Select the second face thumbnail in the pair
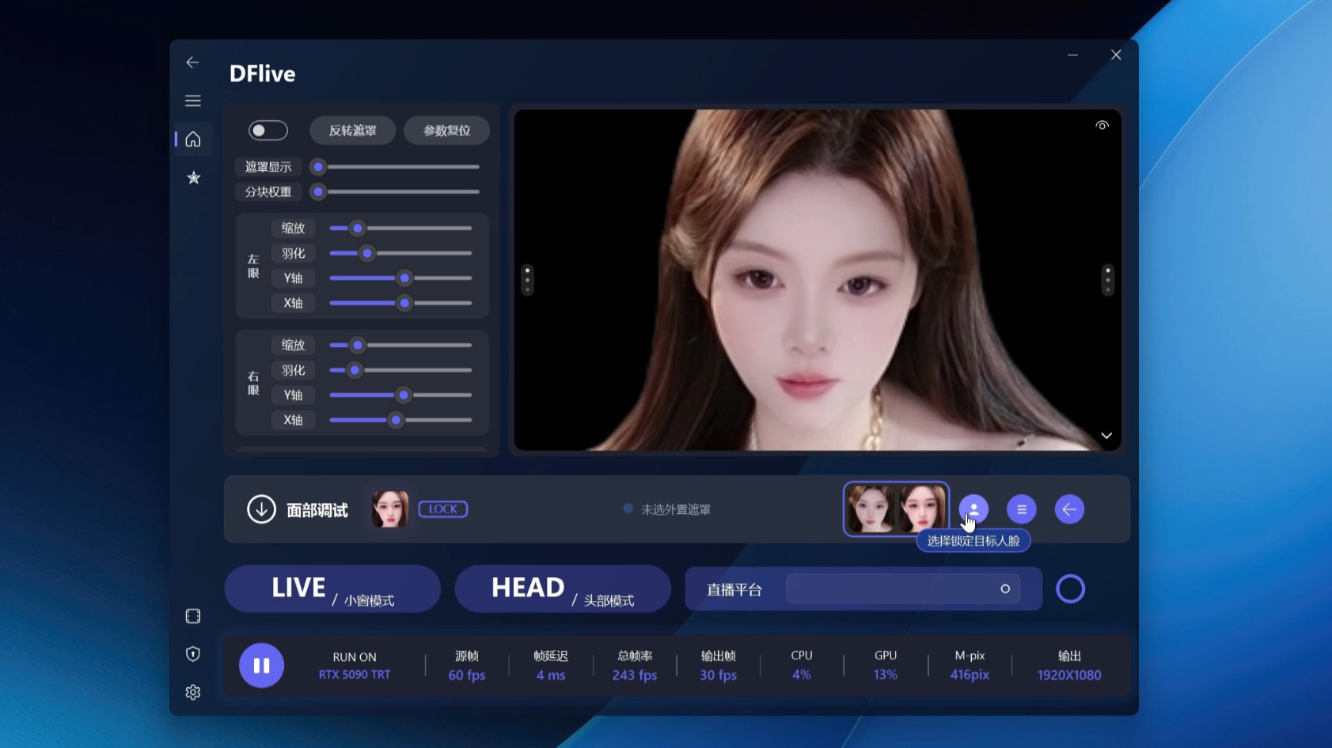 (x=922, y=509)
